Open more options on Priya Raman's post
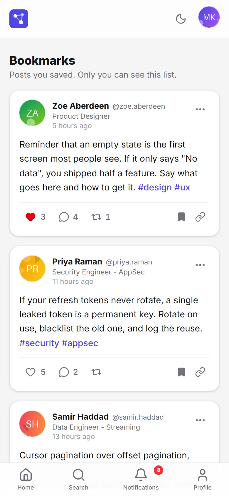 point(200,265)
